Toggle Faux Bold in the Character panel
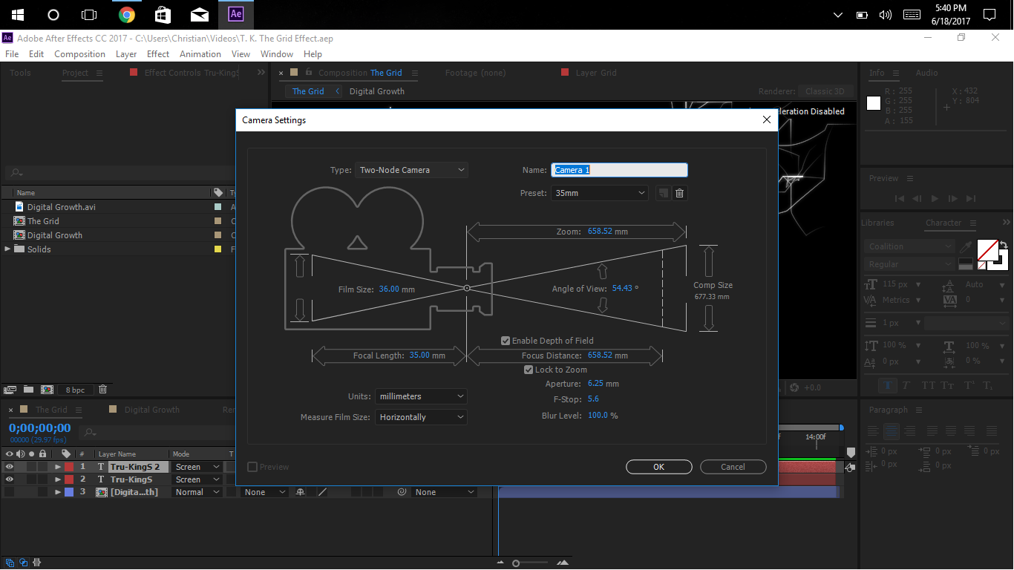 [x=889, y=386]
